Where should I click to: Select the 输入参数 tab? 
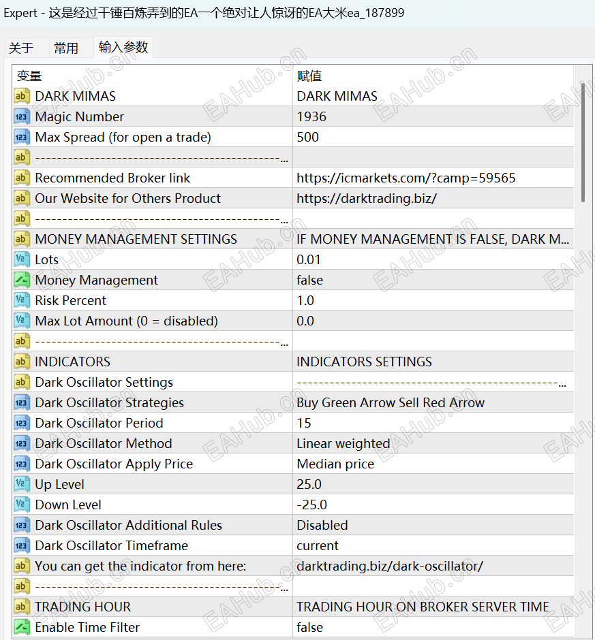point(123,47)
